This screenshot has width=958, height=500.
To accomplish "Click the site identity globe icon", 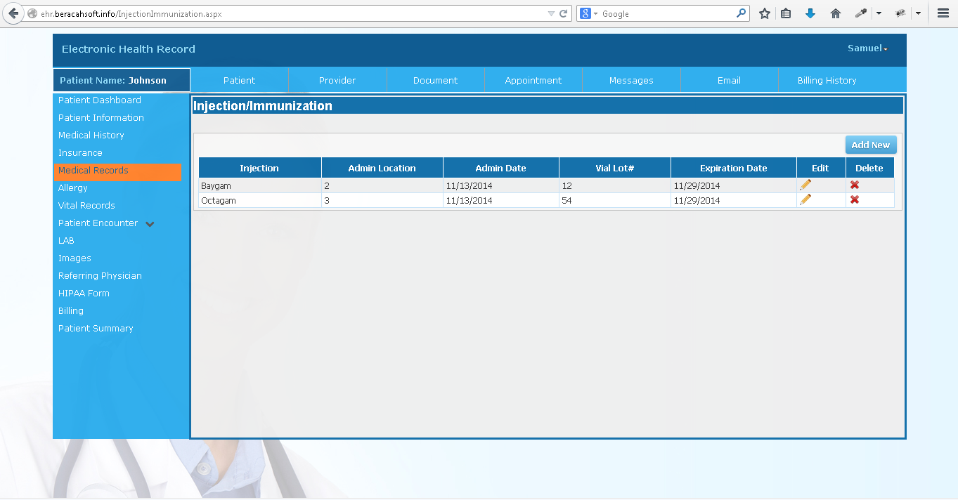I will [x=32, y=13].
